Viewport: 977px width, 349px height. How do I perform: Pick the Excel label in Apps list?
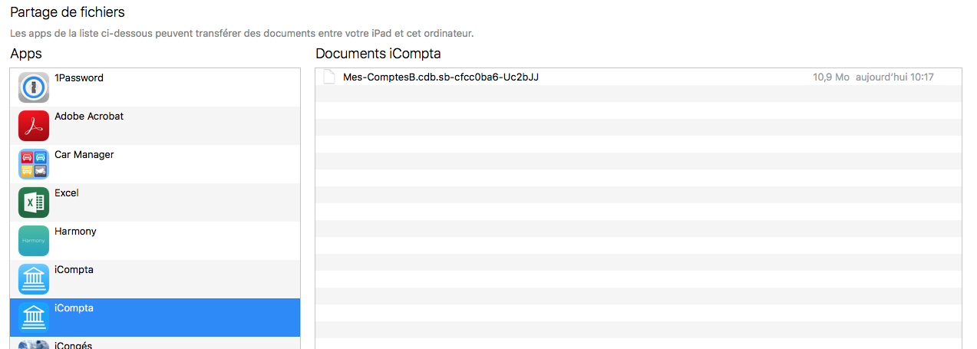[67, 193]
